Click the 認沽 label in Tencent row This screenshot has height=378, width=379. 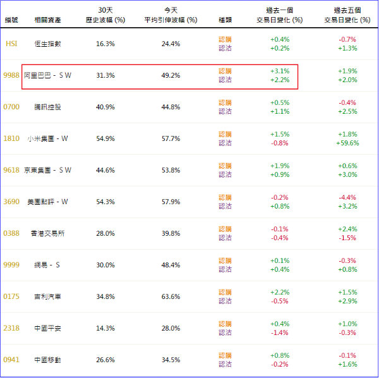(225, 111)
